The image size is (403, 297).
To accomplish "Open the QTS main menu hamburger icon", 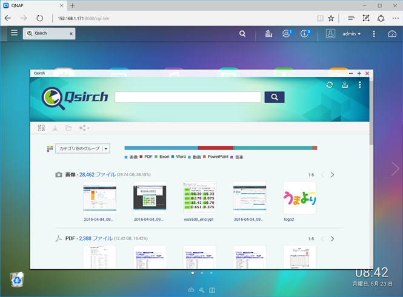I will point(14,33).
